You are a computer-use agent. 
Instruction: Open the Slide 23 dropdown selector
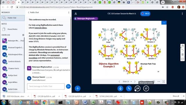127,82
